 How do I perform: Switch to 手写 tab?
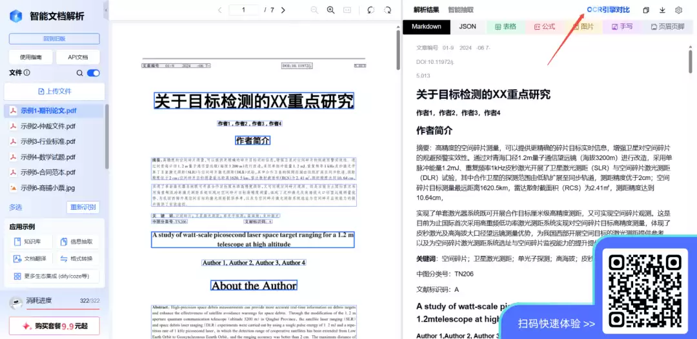(622, 26)
